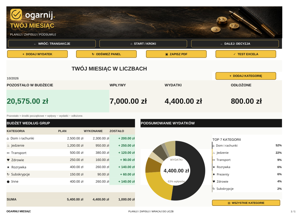Click the ZOSTAŁO column header
This screenshot has width=302, height=213.
(x=117, y=131)
